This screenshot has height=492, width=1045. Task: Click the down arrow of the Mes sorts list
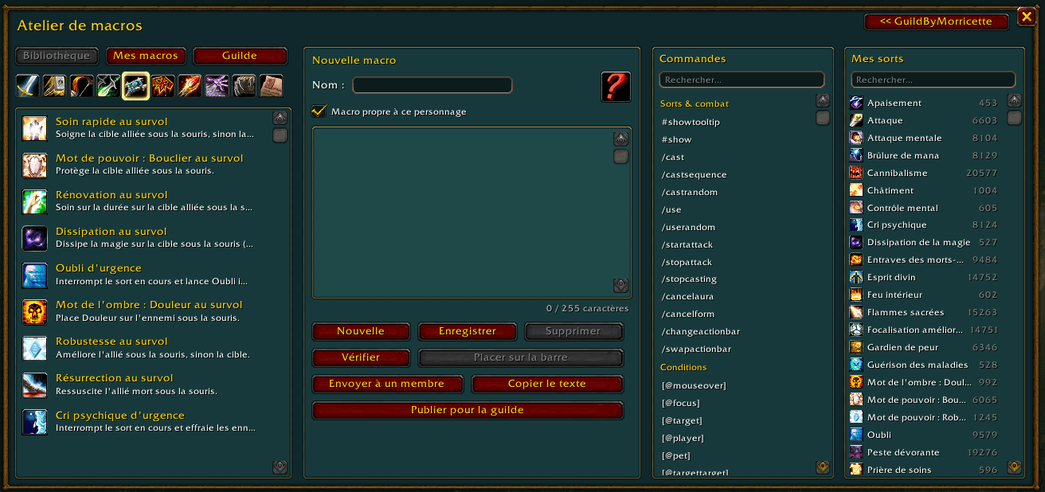[1014, 467]
